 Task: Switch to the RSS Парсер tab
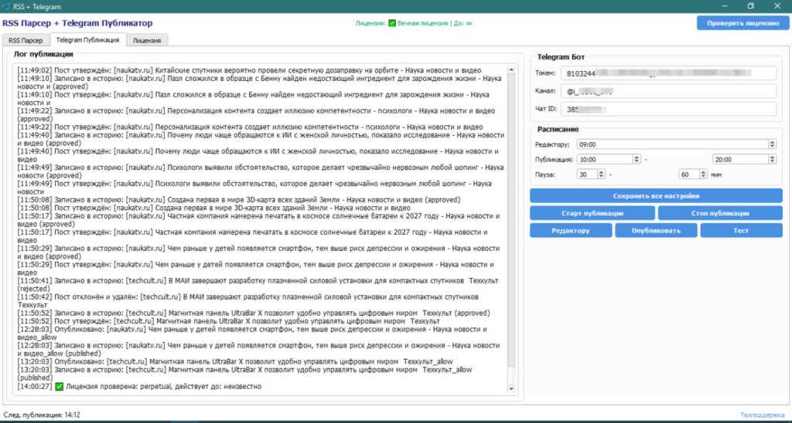(x=26, y=39)
